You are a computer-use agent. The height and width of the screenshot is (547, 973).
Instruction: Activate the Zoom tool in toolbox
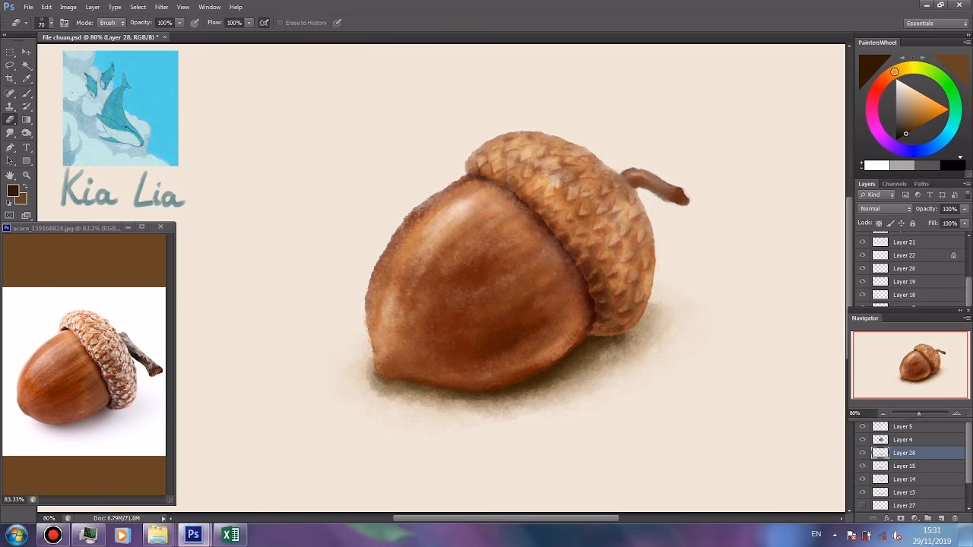[x=27, y=175]
